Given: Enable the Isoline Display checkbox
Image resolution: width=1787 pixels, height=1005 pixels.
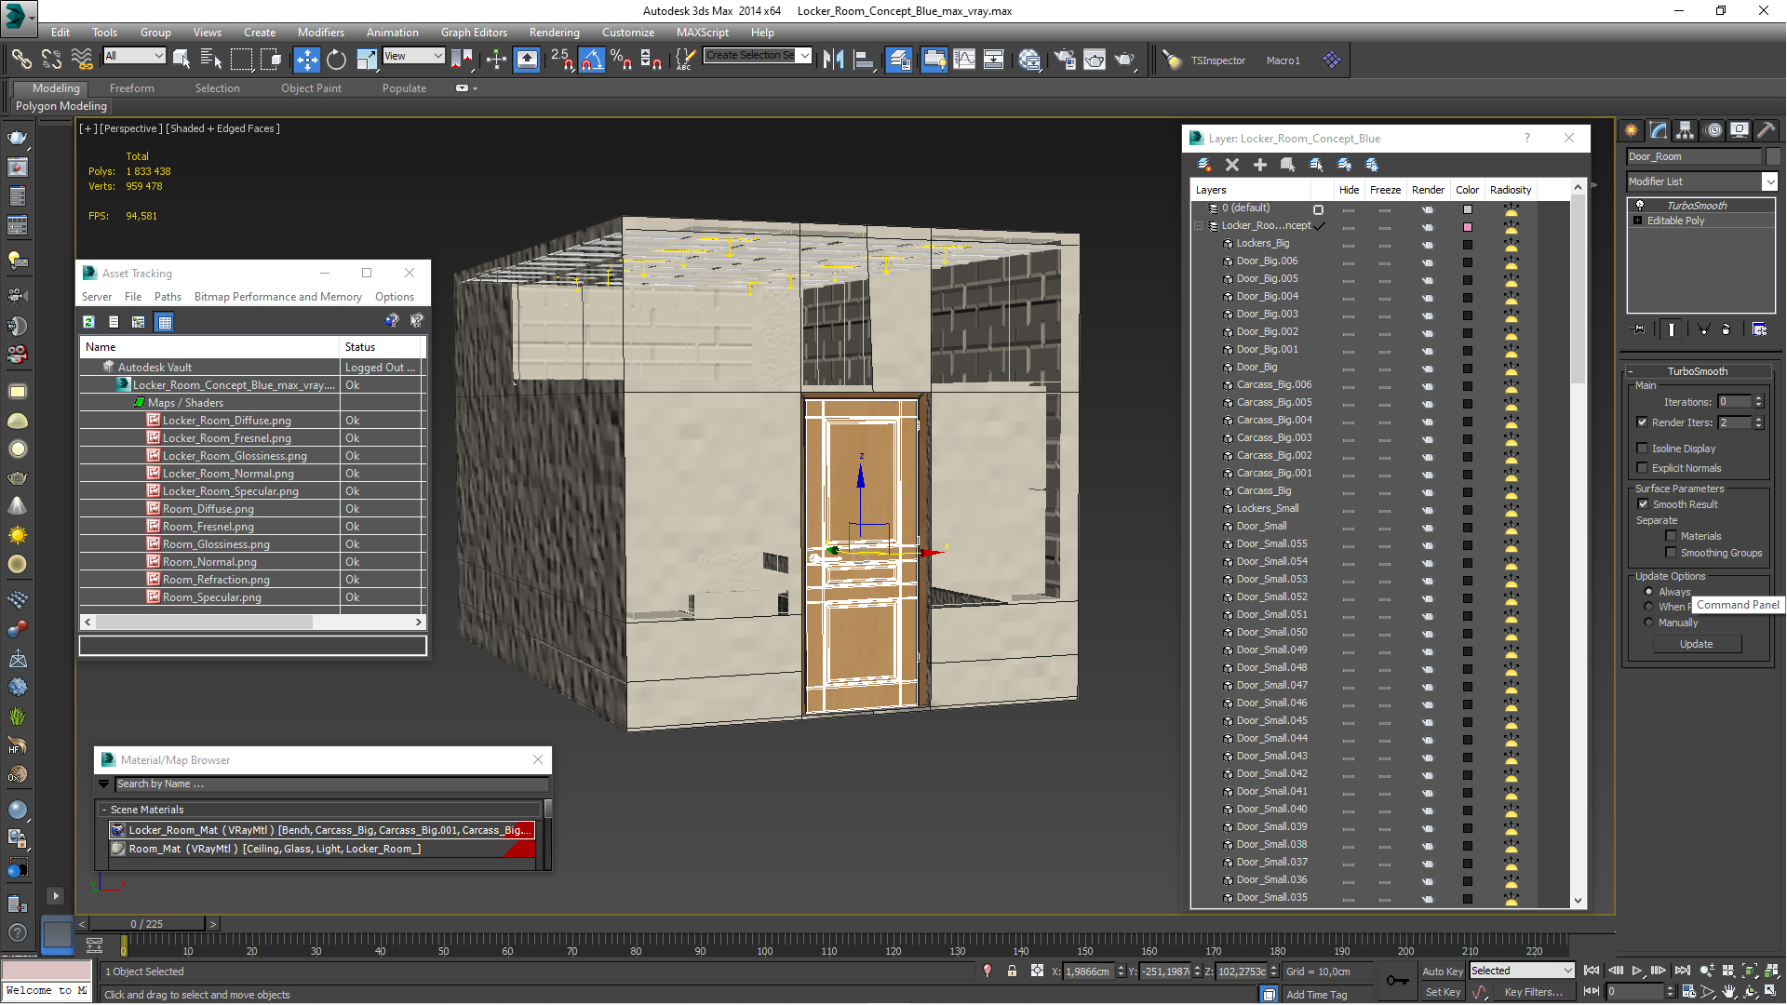Looking at the screenshot, I should click(x=1643, y=449).
